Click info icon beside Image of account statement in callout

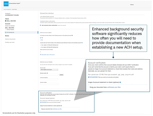point(120,82)
